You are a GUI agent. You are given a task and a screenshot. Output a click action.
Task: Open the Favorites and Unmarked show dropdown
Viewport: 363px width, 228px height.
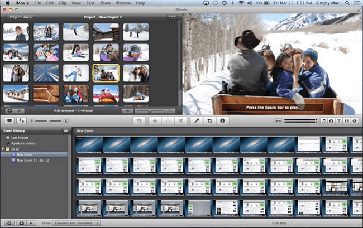coord(76,223)
